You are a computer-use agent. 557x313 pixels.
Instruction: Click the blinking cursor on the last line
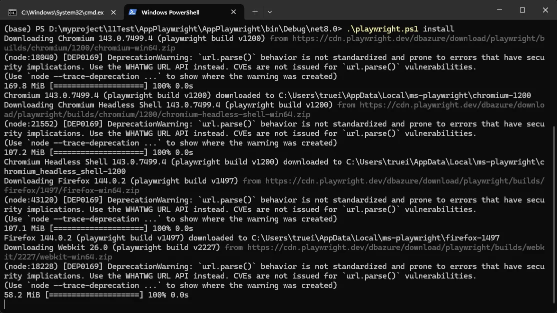coord(5,304)
